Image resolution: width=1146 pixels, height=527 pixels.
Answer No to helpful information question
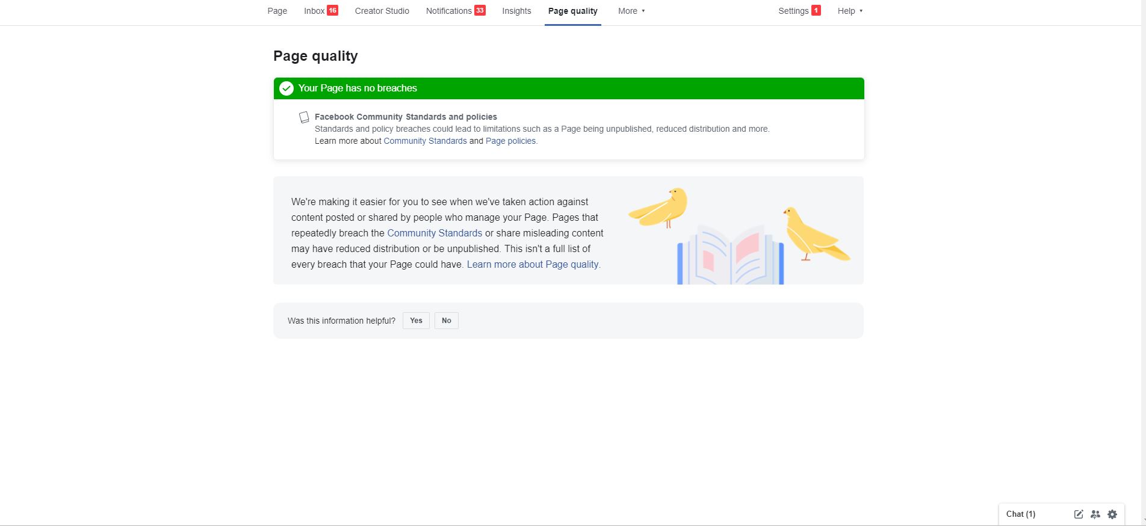447,321
